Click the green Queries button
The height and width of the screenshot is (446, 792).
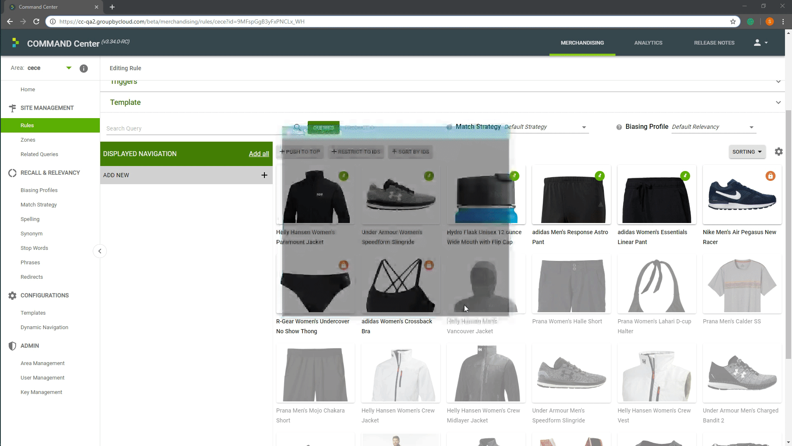[x=323, y=128]
